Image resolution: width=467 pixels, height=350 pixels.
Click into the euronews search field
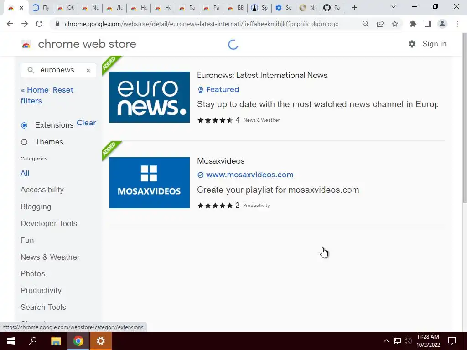pyautogui.click(x=58, y=70)
